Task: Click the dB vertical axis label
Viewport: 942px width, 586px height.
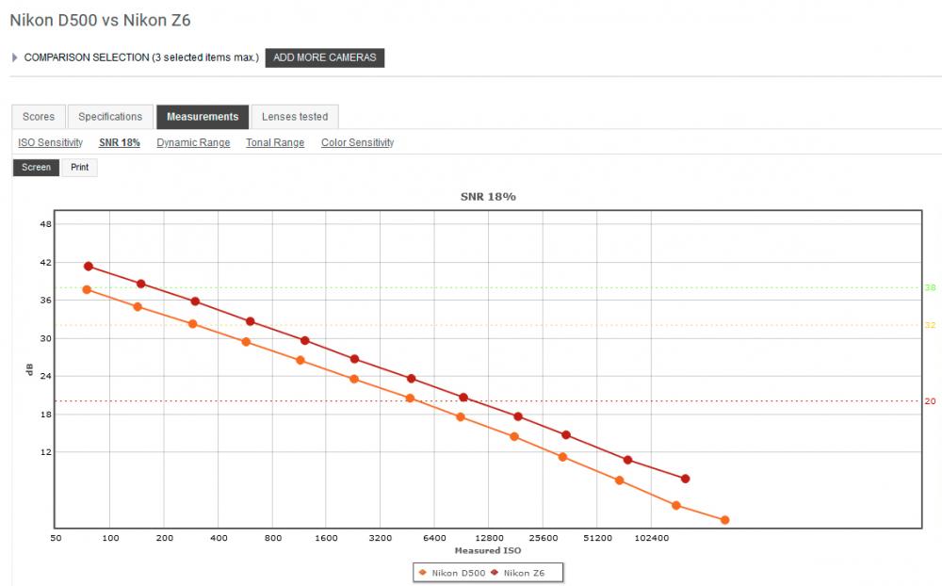Action: pos(29,369)
